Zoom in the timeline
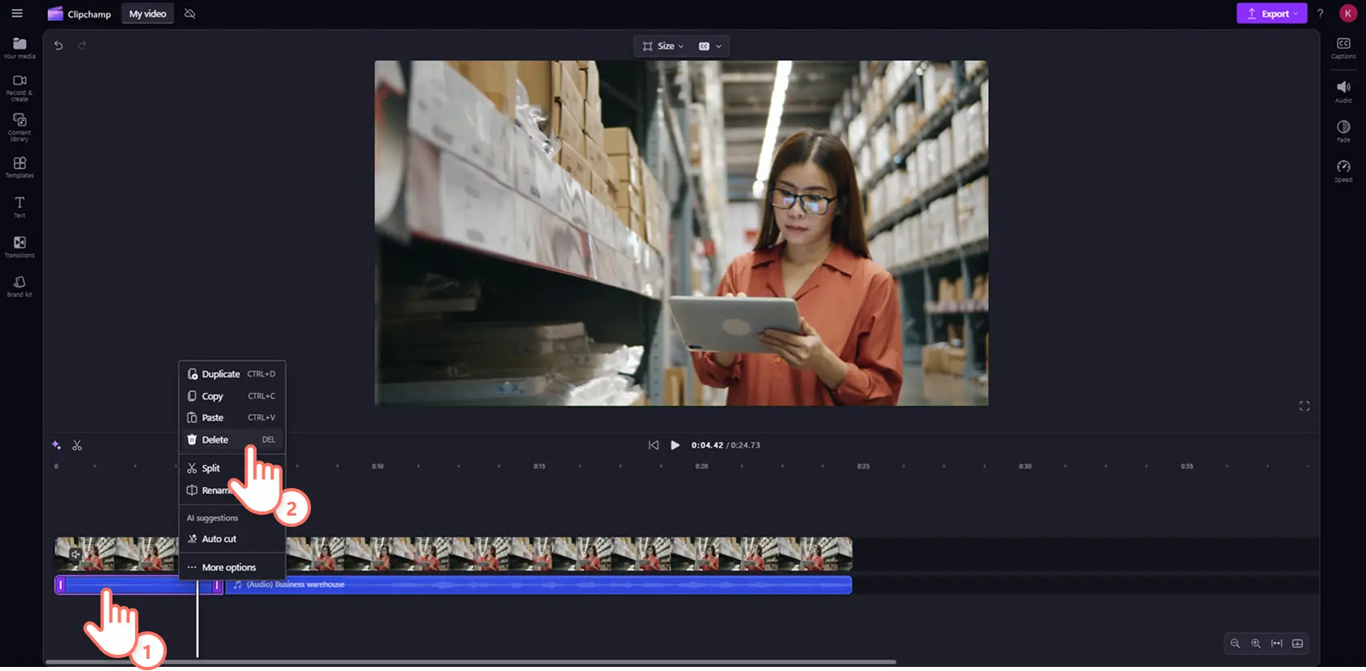This screenshot has height=671, width=1366. pyautogui.click(x=1256, y=643)
